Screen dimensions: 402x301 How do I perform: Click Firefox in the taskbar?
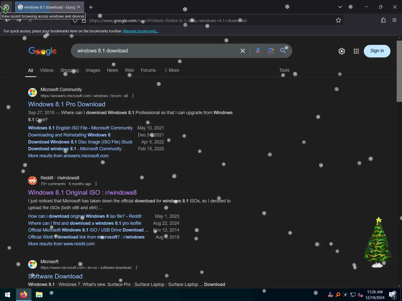24,295
